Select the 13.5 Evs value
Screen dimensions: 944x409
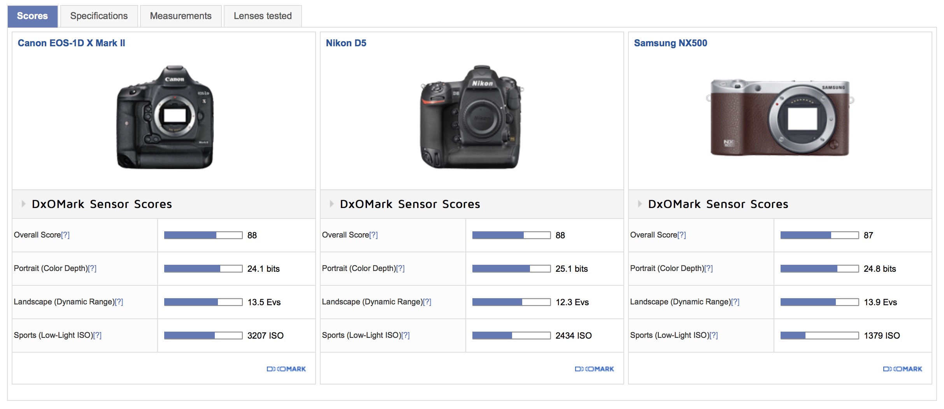264,302
